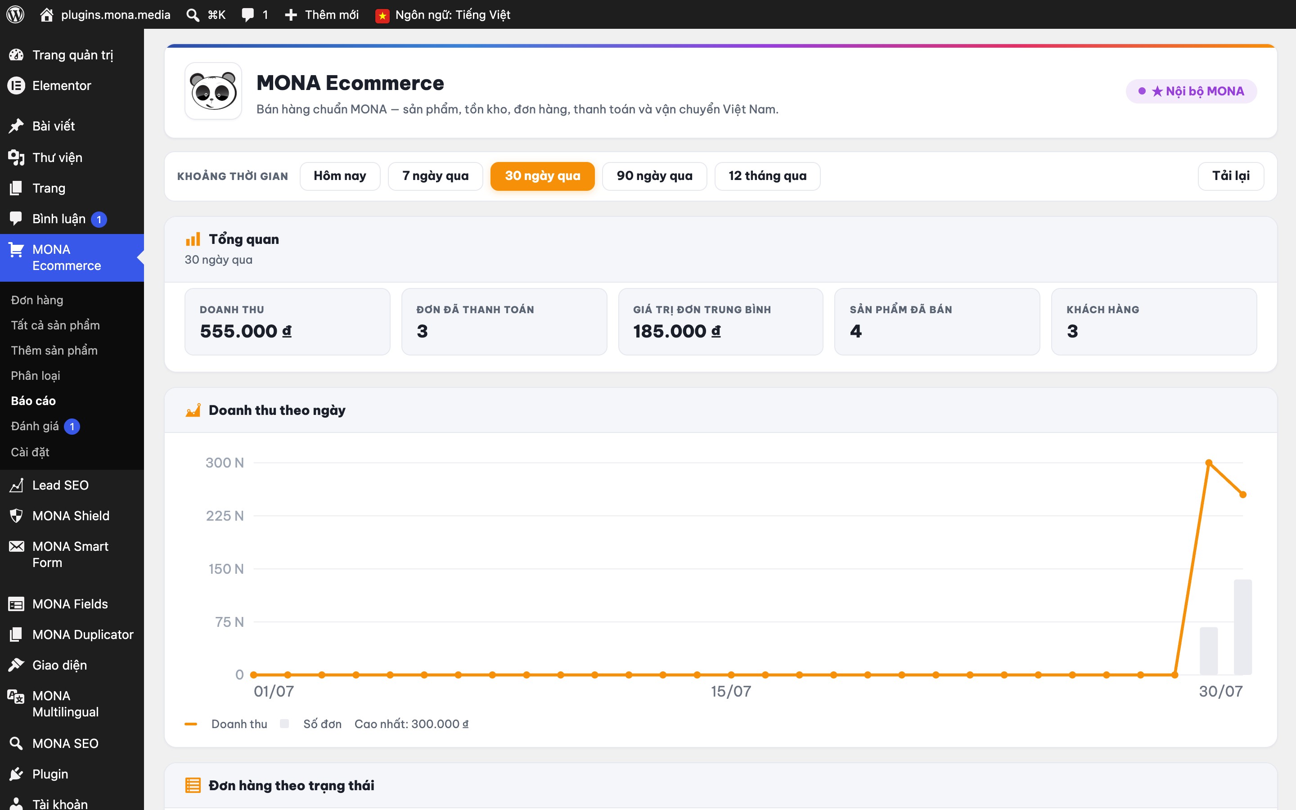Open the Đánh giá submenu
This screenshot has width=1296, height=810.
[x=35, y=427]
